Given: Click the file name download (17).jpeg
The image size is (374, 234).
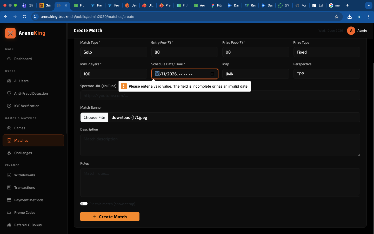Looking at the screenshot, I should (129, 117).
